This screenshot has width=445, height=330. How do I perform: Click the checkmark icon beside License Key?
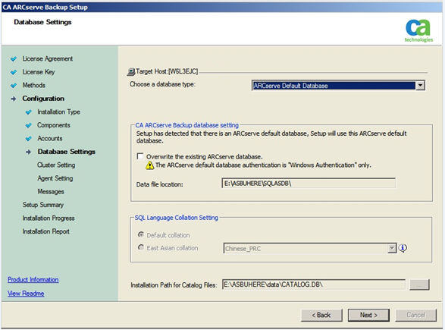coord(14,72)
